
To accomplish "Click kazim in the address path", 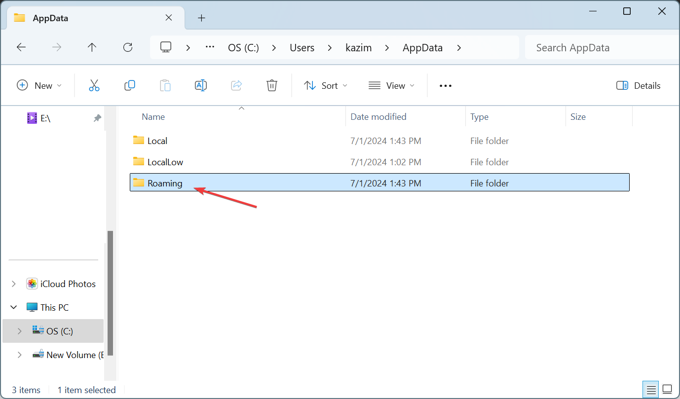I will [358, 47].
